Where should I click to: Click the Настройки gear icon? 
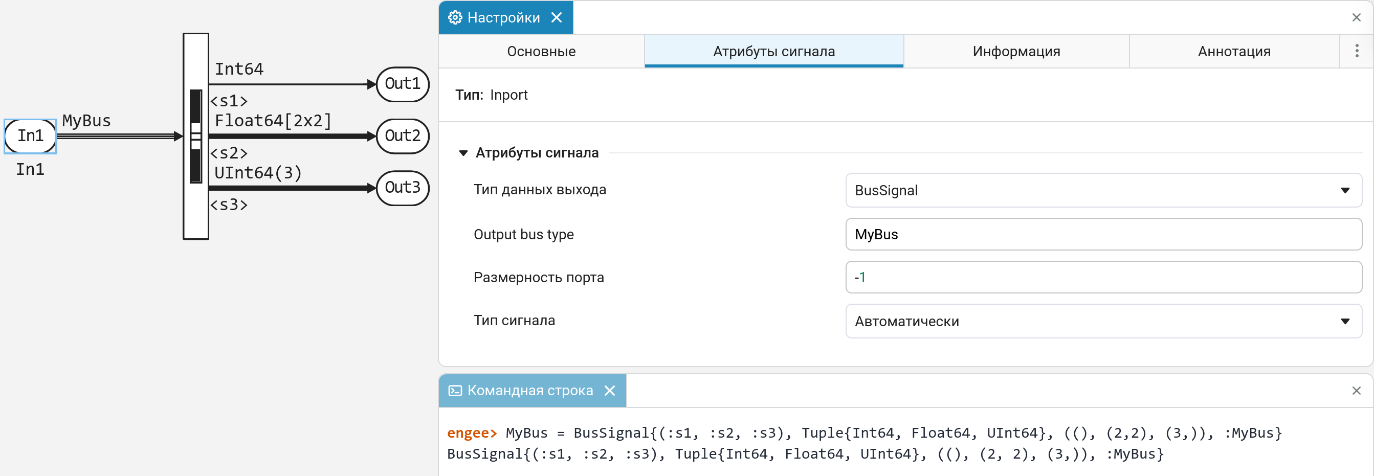coord(454,17)
